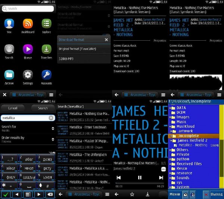This screenshot has width=224, height=199.
Task: Go back from the details screen with waveform
Action: [172, 95]
